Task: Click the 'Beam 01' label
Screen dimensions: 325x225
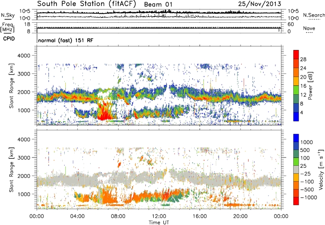Action: 158,4
